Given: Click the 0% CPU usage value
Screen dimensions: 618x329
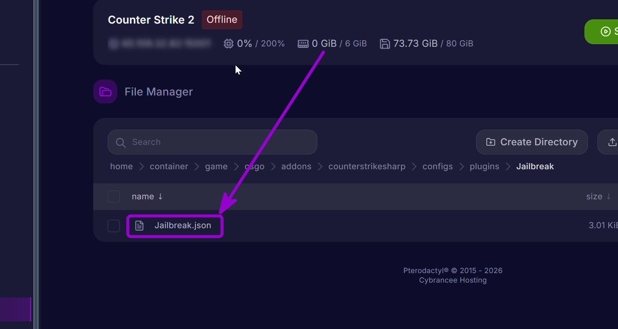Looking at the screenshot, I should 244,44.
